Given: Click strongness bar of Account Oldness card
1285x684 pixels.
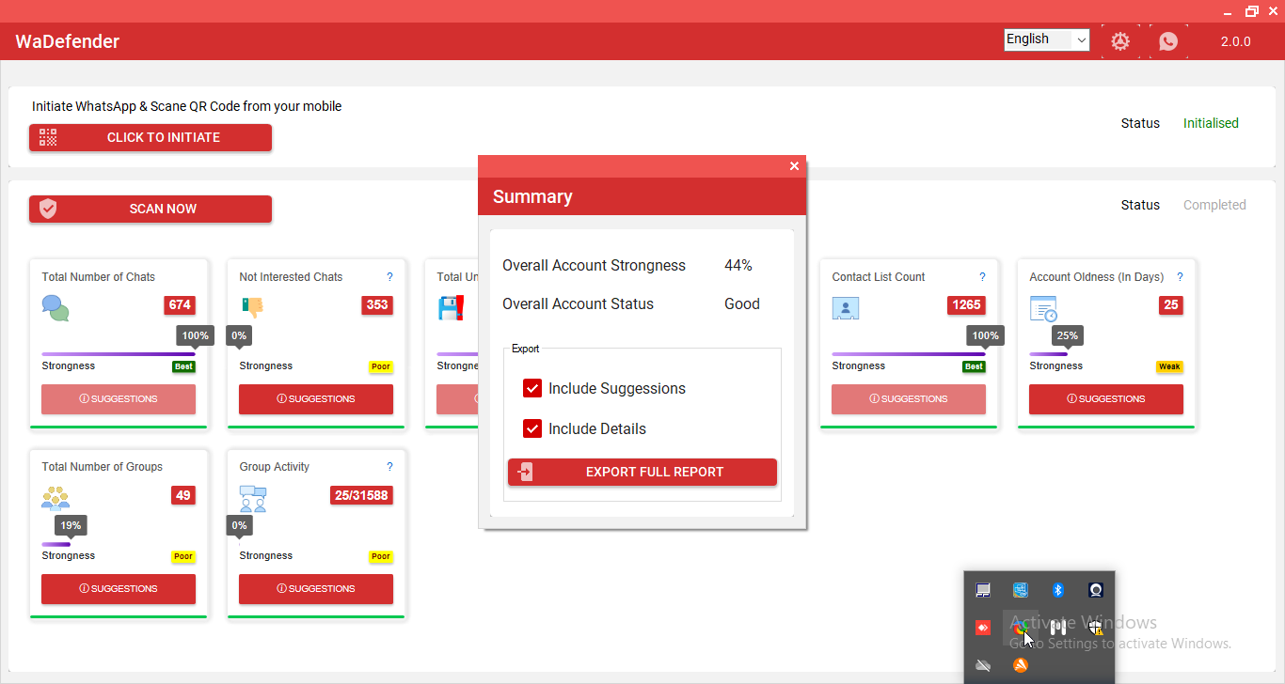Looking at the screenshot, I should tap(1048, 354).
